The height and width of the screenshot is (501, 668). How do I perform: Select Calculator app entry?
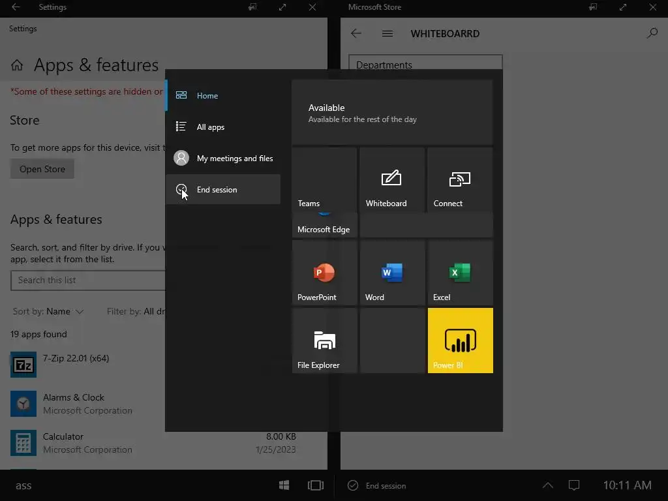[x=153, y=443]
